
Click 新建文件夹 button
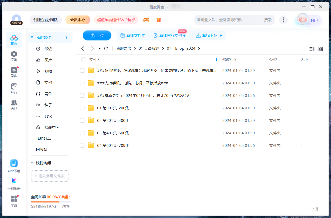pyautogui.click(x=133, y=36)
